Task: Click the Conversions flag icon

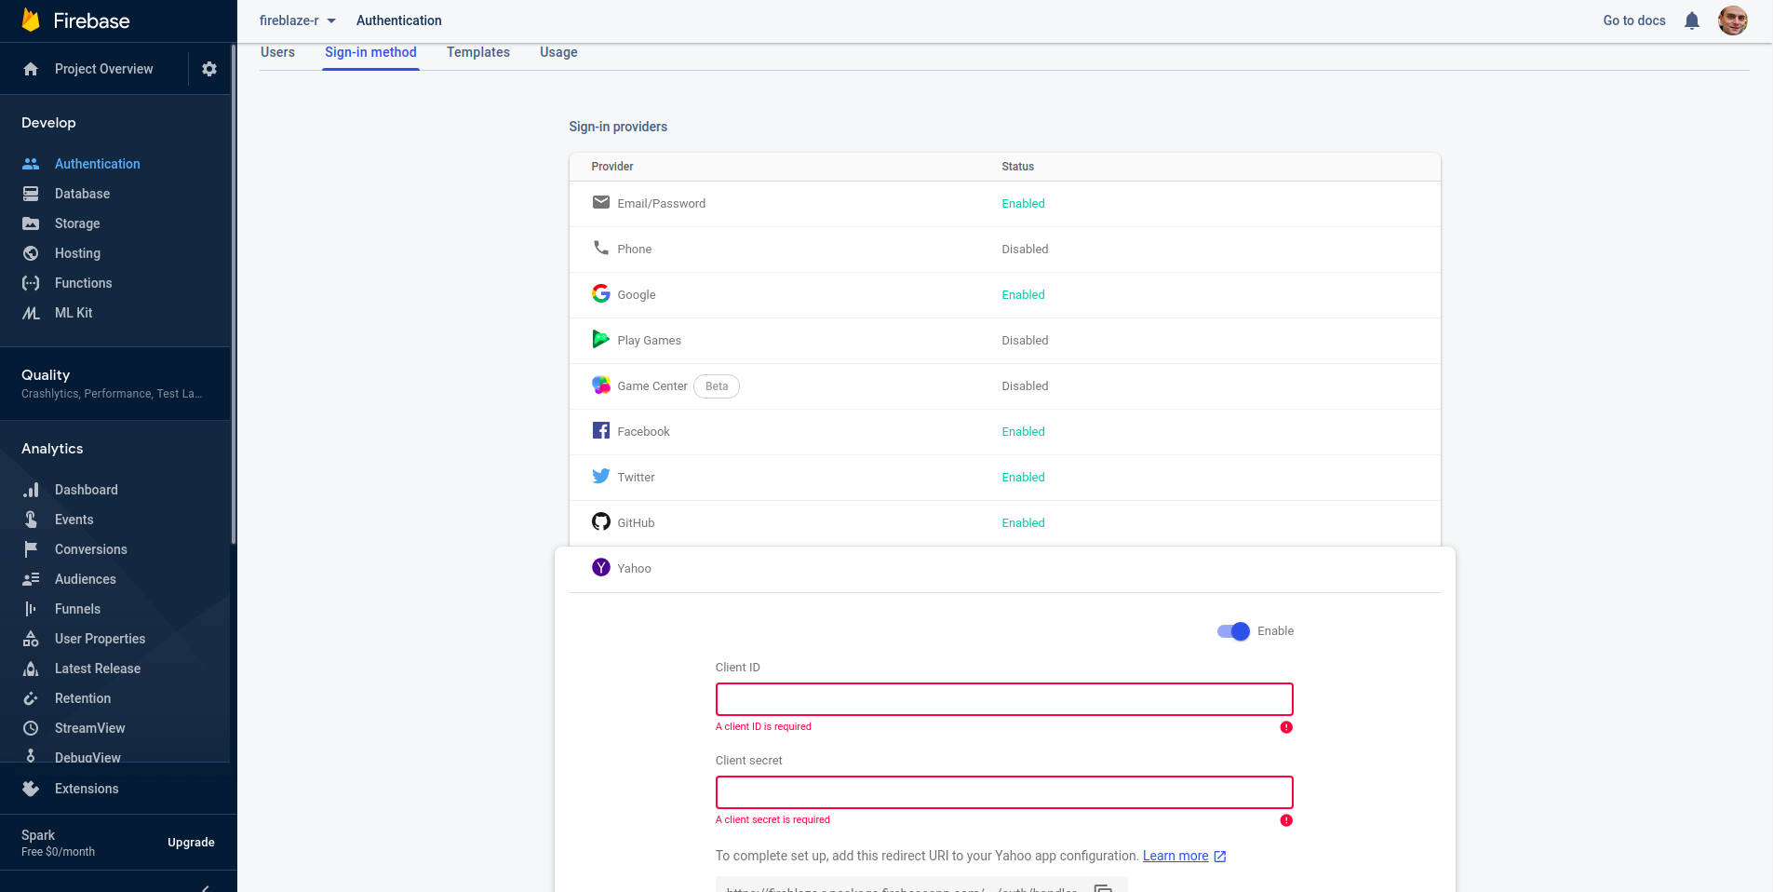Action: [31, 549]
